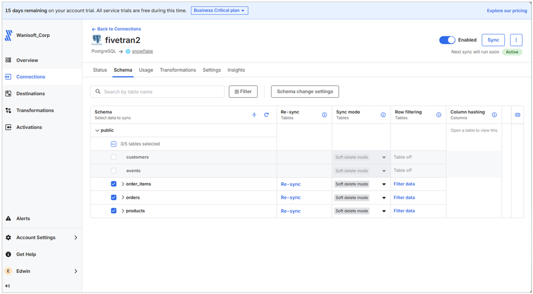533x294 pixels.
Task: Go Back to Connections
Action: (x=116, y=29)
